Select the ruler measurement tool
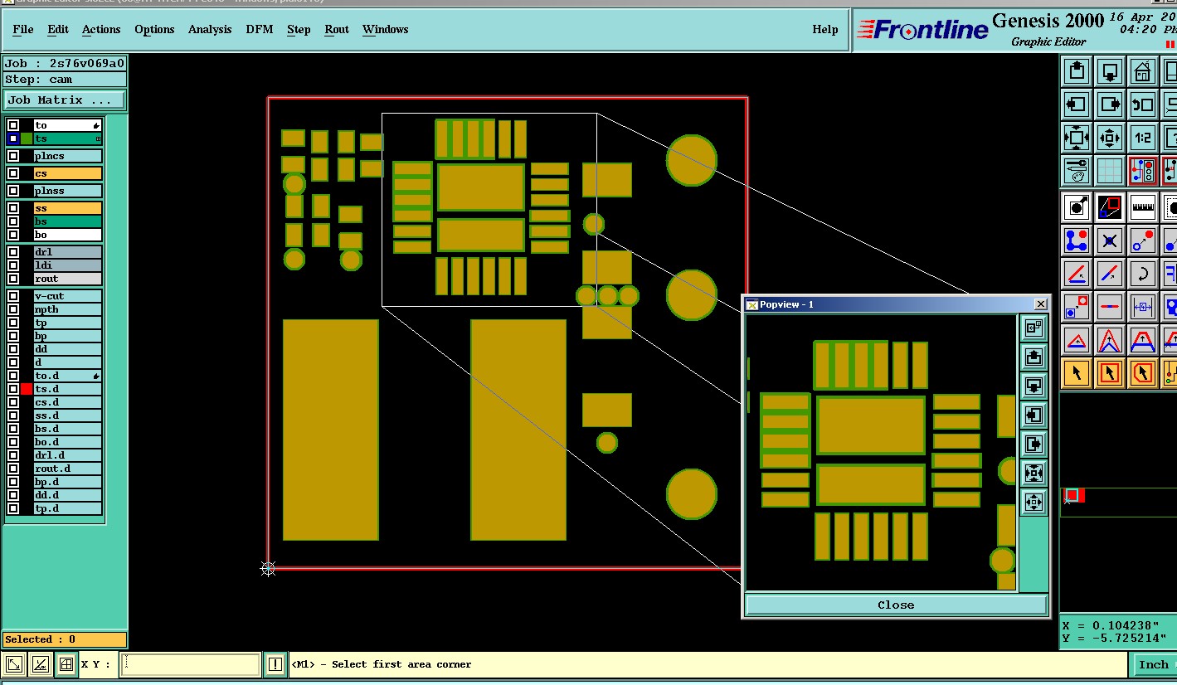 [x=1143, y=206]
